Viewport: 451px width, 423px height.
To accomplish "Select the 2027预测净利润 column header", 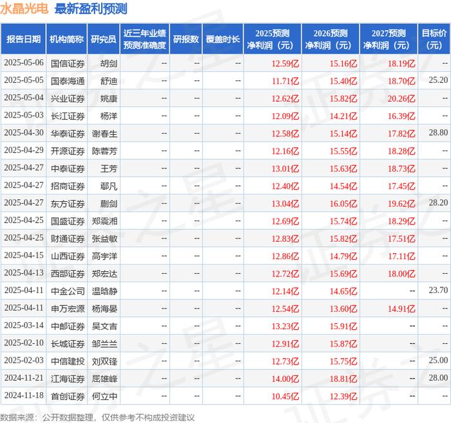I will 389,39.
